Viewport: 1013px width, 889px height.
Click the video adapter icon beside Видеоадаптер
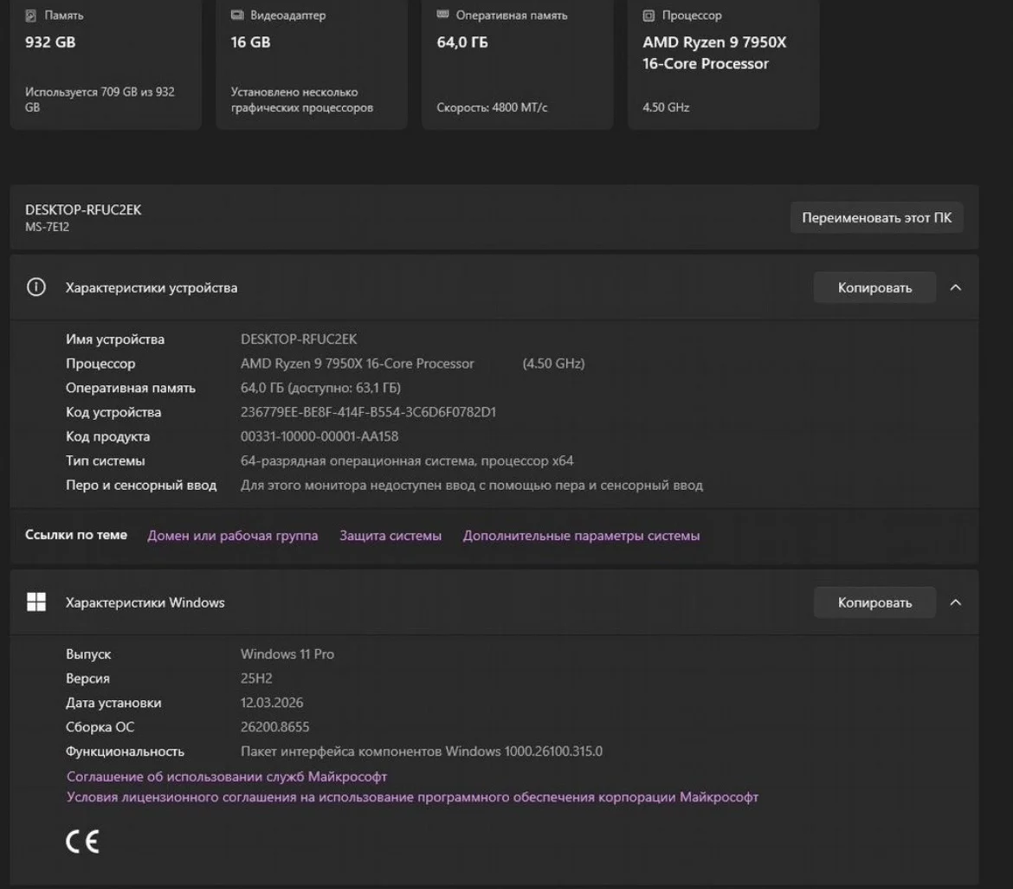[x=237, y=15]
